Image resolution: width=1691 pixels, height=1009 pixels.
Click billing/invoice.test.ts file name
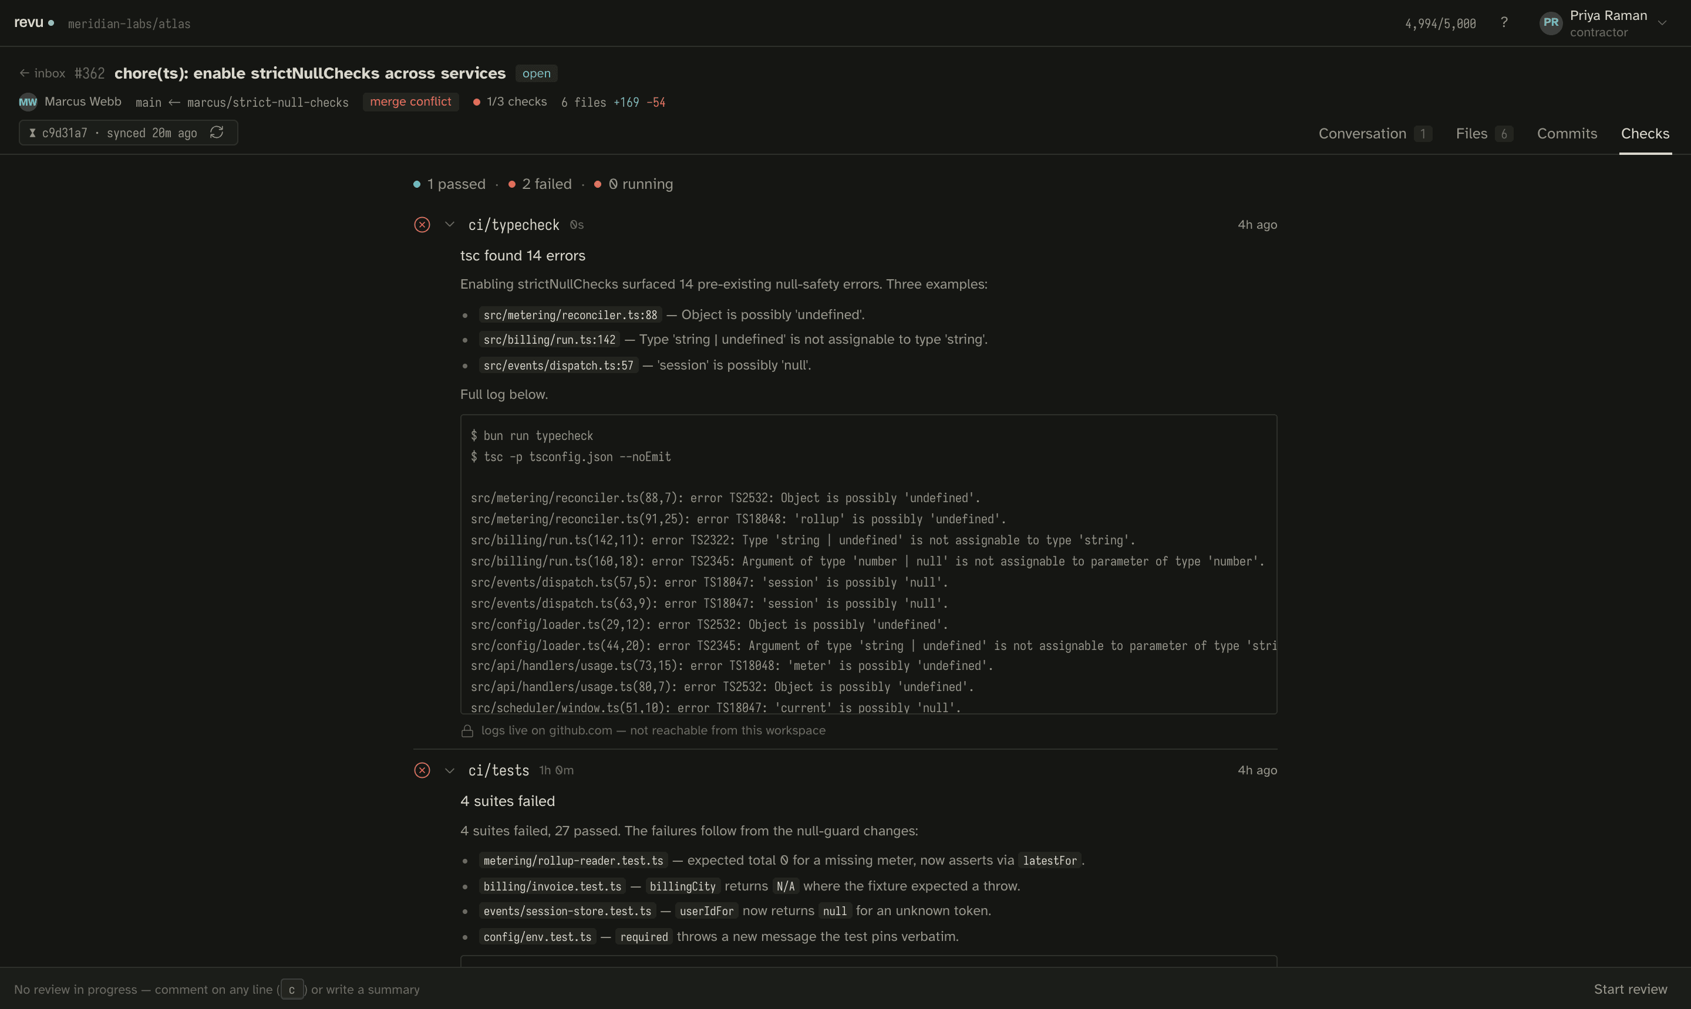(552, 886)
